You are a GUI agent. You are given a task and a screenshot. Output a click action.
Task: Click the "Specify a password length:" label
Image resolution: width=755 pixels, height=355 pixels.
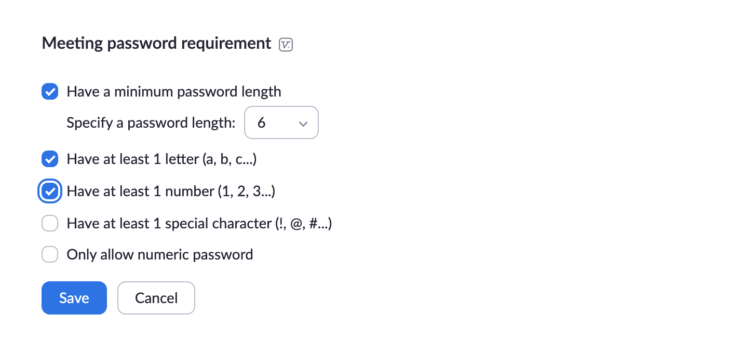click(x=151, y=123)
